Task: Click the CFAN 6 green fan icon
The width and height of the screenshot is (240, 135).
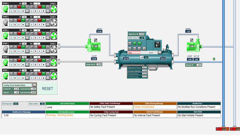Action: 54,9
